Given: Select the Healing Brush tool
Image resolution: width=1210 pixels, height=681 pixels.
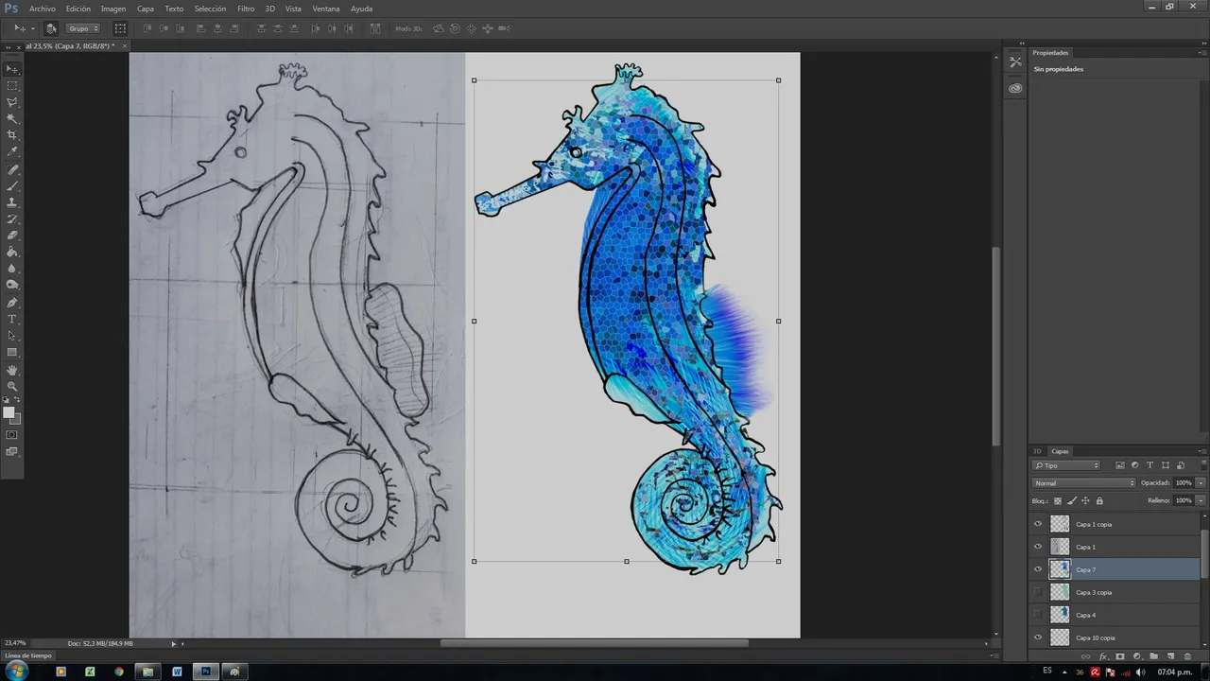Looking at the screenshot, I should pyautogui.click(x=12, y=170).
